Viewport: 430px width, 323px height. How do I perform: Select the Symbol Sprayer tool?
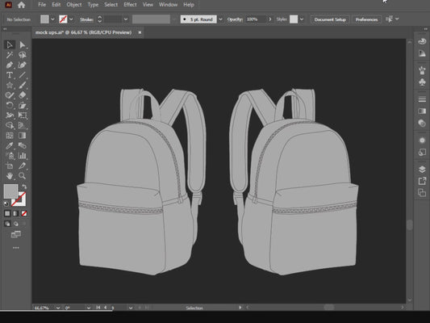coord(10,156)
